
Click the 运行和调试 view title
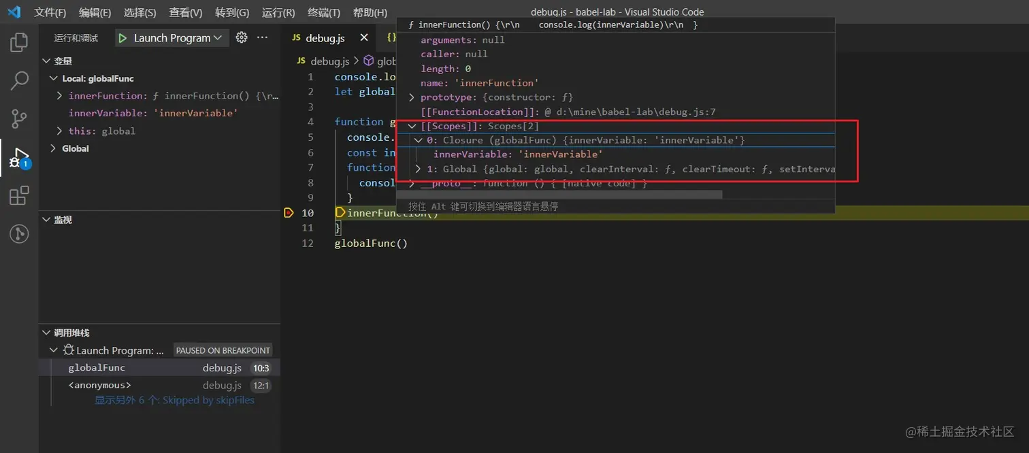76,38
